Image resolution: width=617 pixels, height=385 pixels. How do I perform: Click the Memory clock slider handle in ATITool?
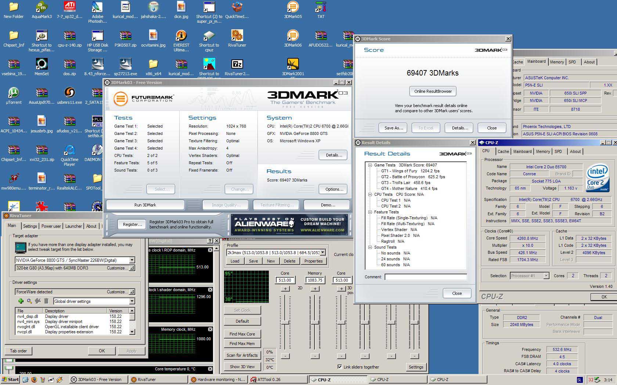coord(315,322)
